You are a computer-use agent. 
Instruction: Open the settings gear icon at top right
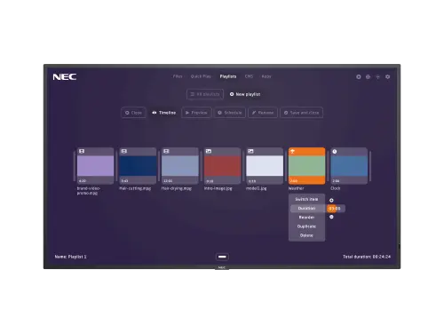click(387, 76)
